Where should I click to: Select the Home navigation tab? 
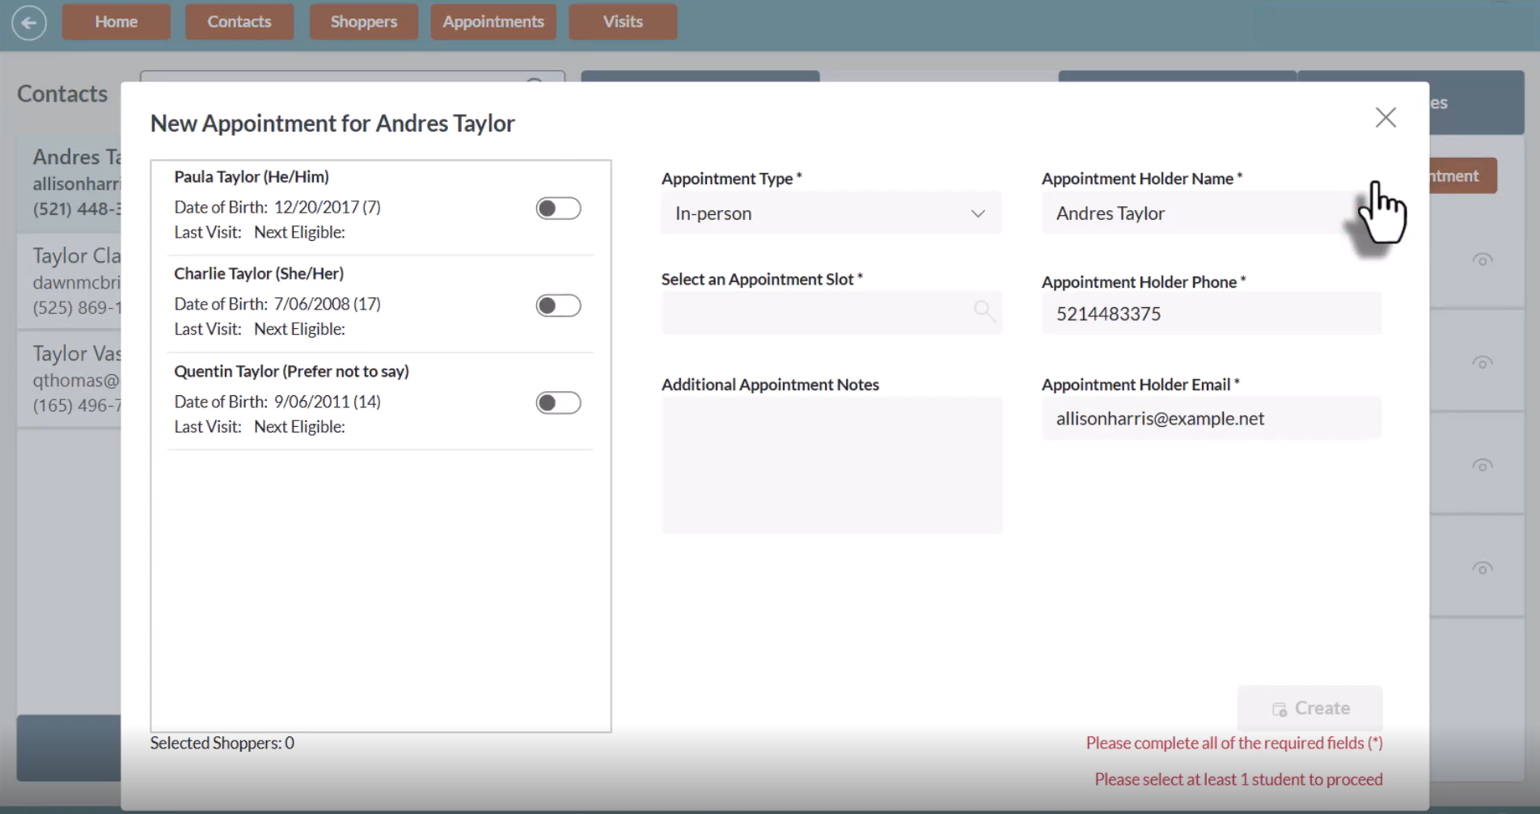[116, 22]
